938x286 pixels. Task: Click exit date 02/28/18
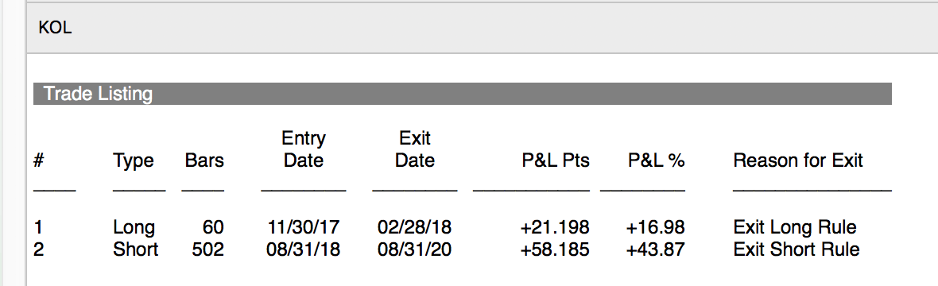click(415, 227)
